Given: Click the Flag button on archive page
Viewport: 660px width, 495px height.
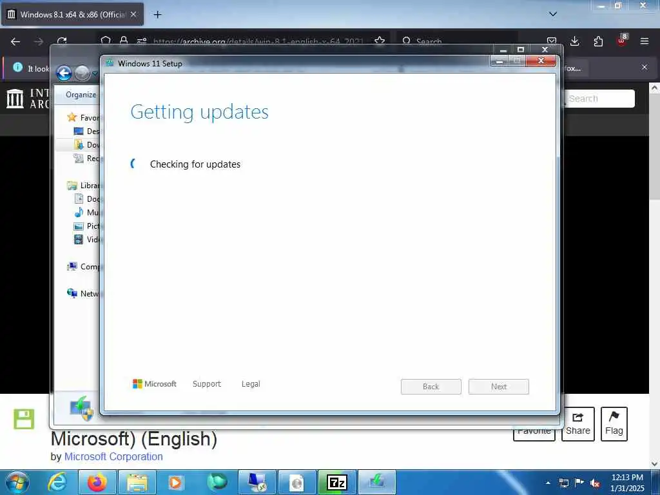Looking at the screenshot, I should pos(614,424).
